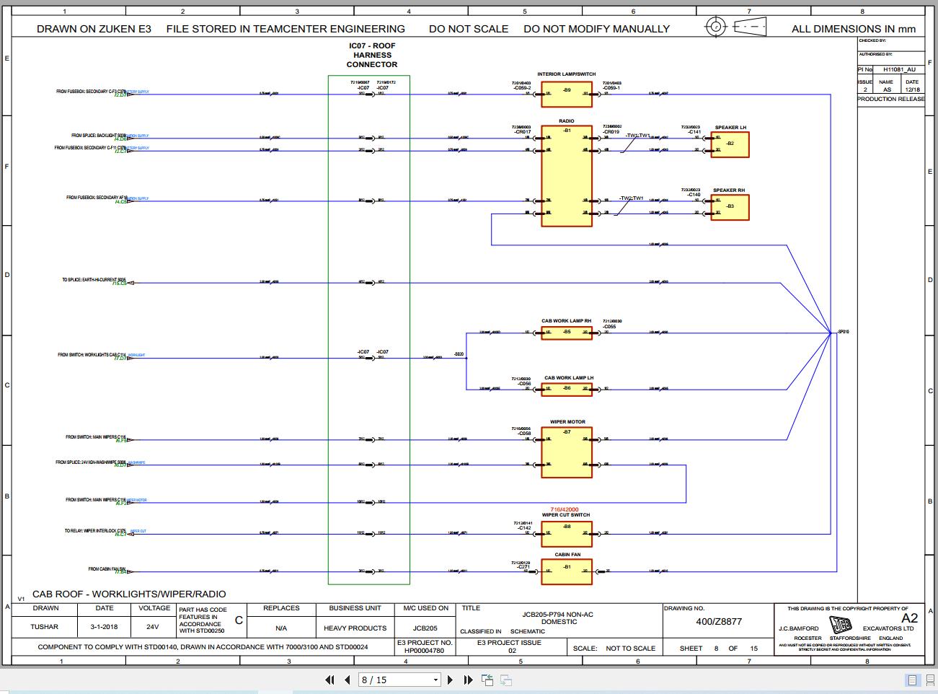The image size is (938, 694).
Task: Click the 'HEAVY PRODUCTS' business unit cell
Action: 355,628
